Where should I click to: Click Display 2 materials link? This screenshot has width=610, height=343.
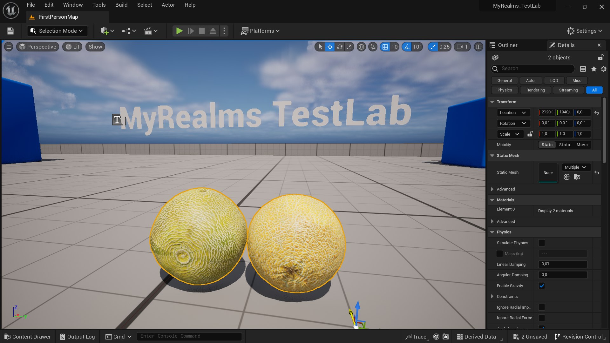pyautogui.click(x=555, y=211)
